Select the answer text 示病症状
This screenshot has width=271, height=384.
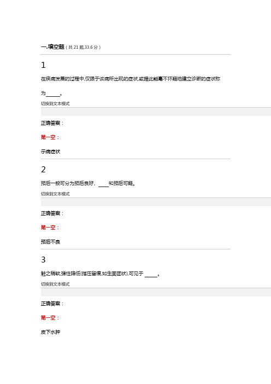click(x=50, y=152)
